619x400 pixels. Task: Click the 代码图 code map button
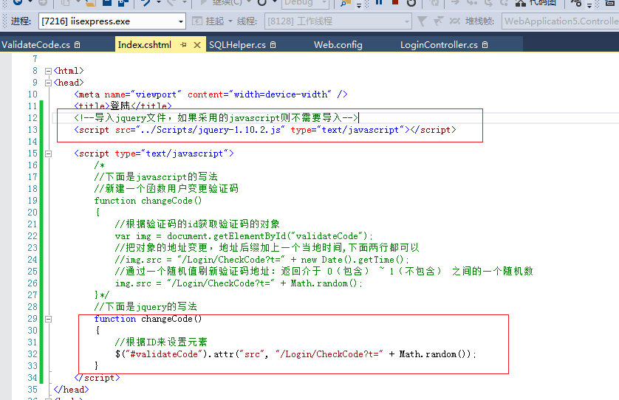tap(536, 3)
